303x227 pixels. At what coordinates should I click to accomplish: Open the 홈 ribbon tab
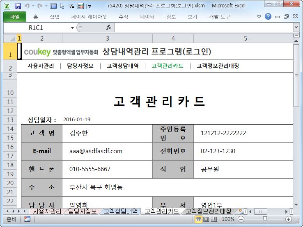[x=36, y=17]
